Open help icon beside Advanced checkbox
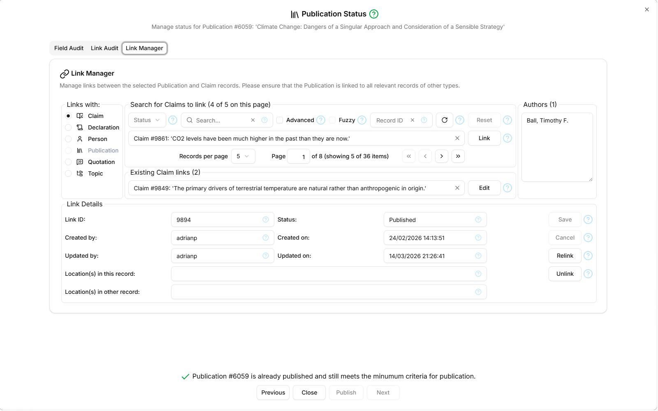658x411 pixels. [321, 120]
